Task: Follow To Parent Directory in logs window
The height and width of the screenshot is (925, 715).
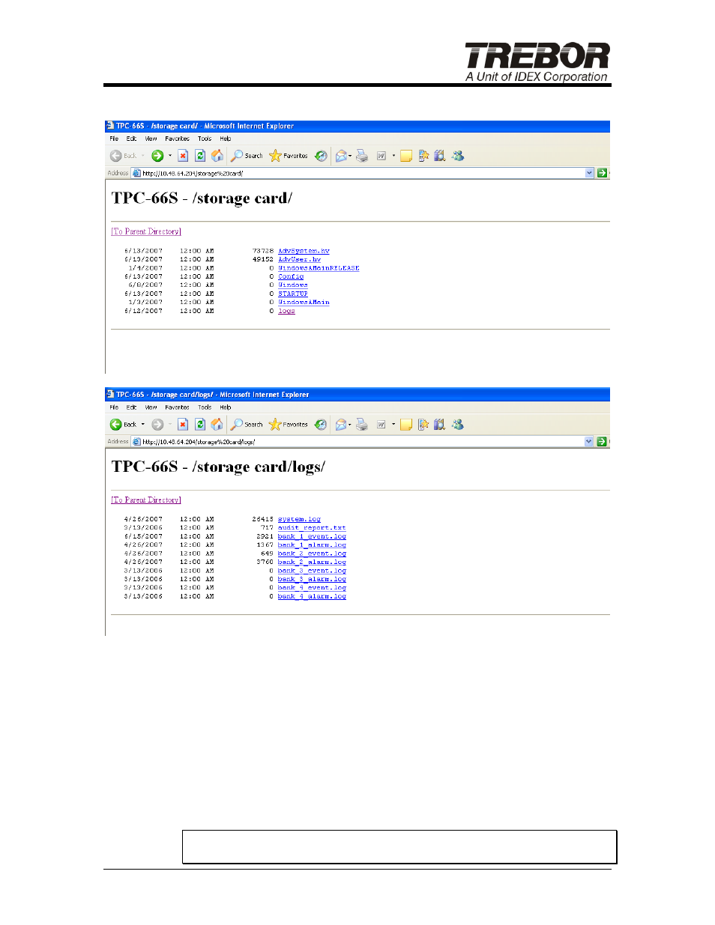Action: click(146, 500)
